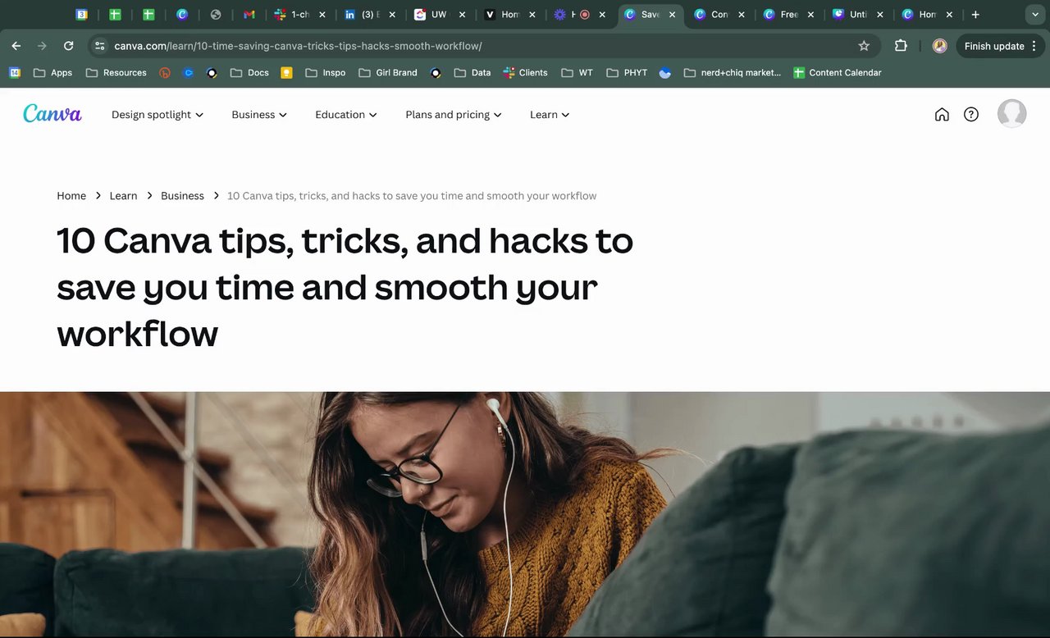Open the tab search chevron dropdown

coord(1034,14)
